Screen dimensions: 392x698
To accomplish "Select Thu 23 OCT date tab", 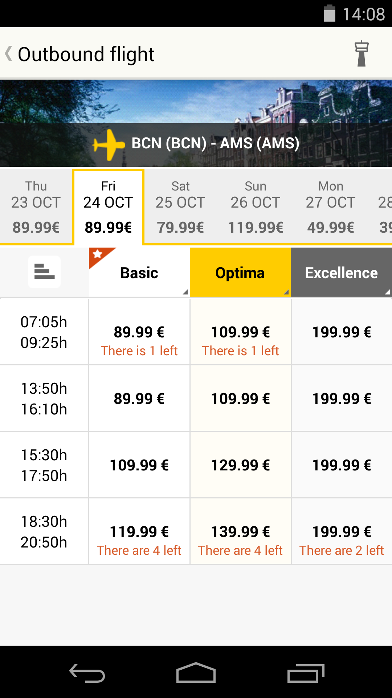I will (x=36, y=206).
